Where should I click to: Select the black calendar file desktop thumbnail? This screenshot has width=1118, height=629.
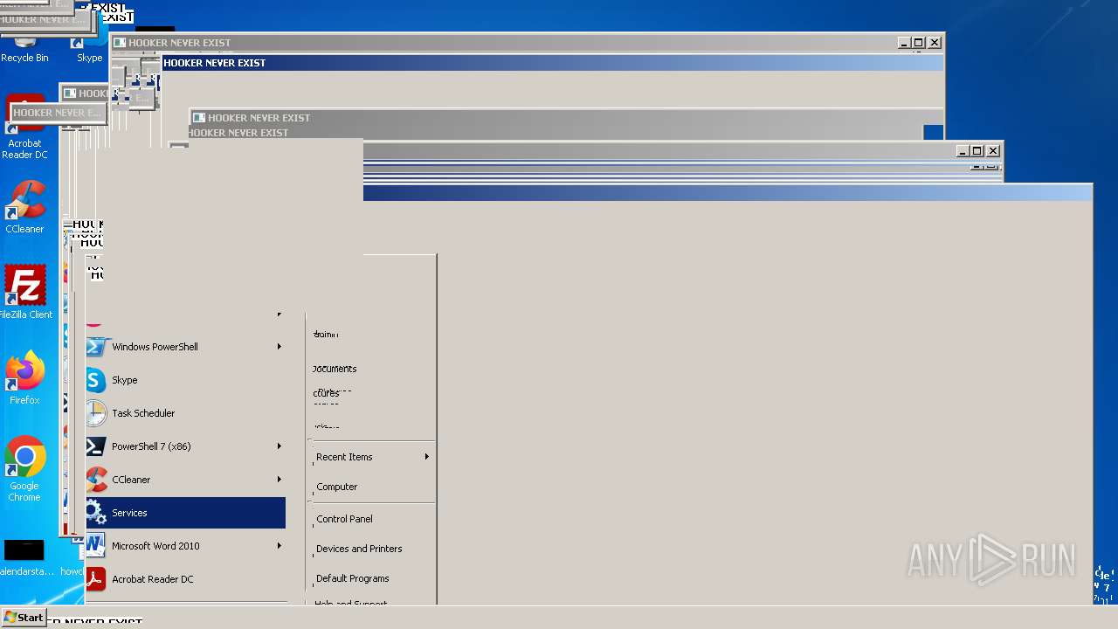click(24, 550)
